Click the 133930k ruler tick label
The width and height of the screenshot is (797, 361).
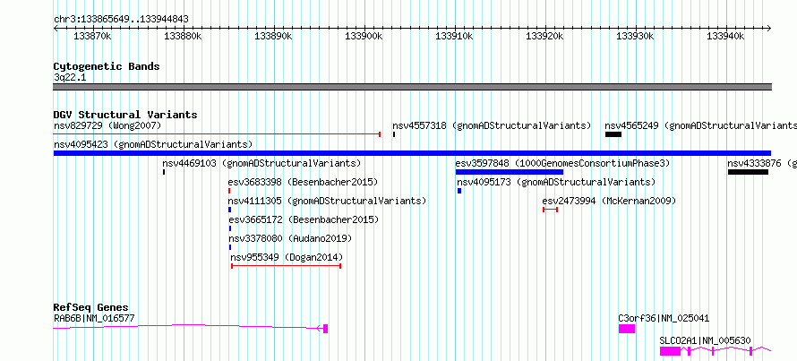pyautogui.click(x=636, y=37)
